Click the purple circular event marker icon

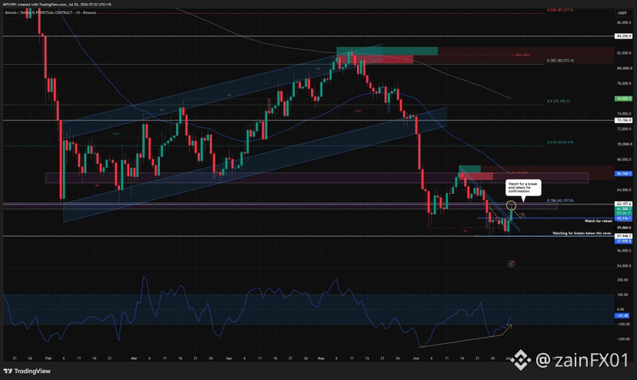511,264
